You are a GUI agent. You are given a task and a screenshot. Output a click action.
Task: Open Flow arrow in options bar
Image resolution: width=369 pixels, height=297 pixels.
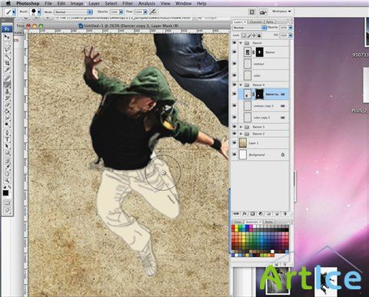pos(145,12)
